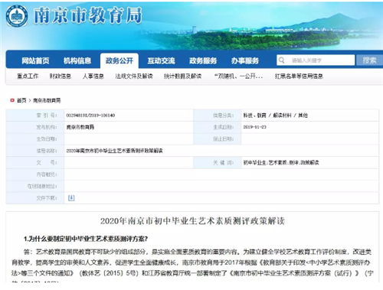Switch to the 机构信息 tab

[77, 60]
